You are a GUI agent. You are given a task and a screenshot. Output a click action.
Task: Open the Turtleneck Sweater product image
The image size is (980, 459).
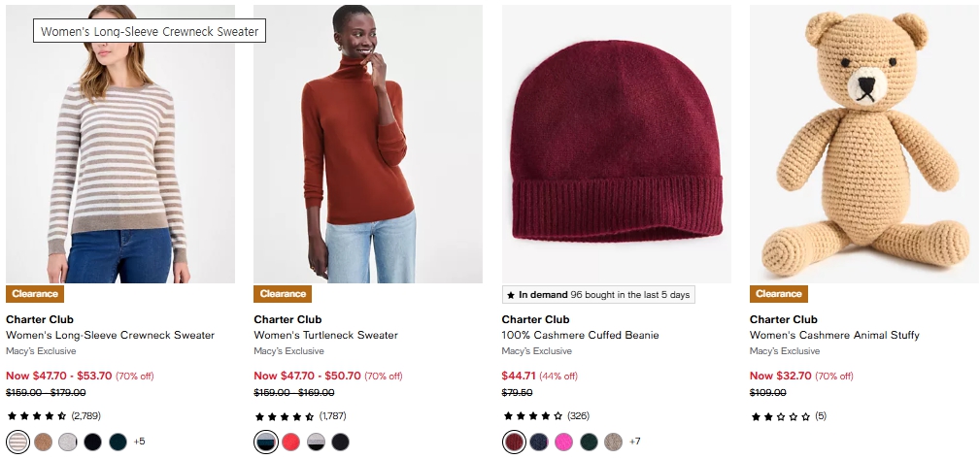[x=368, y=146]
